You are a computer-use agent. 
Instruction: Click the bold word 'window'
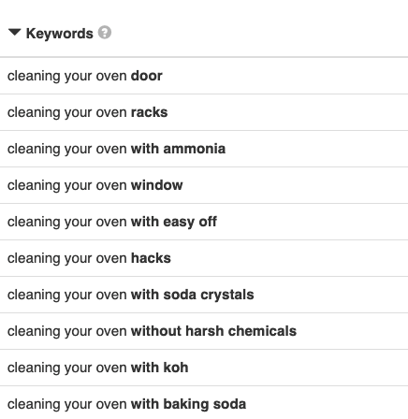[x=157, y=185]
